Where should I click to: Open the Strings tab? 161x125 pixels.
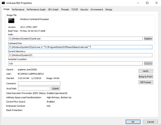[109, 10]
